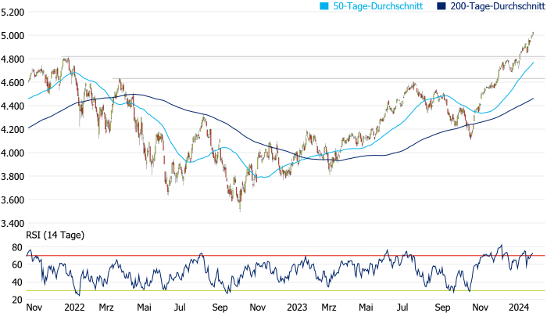Click the 4.200 y-axis value
This screenshot has height=313, width=547.
pos(13,129)
